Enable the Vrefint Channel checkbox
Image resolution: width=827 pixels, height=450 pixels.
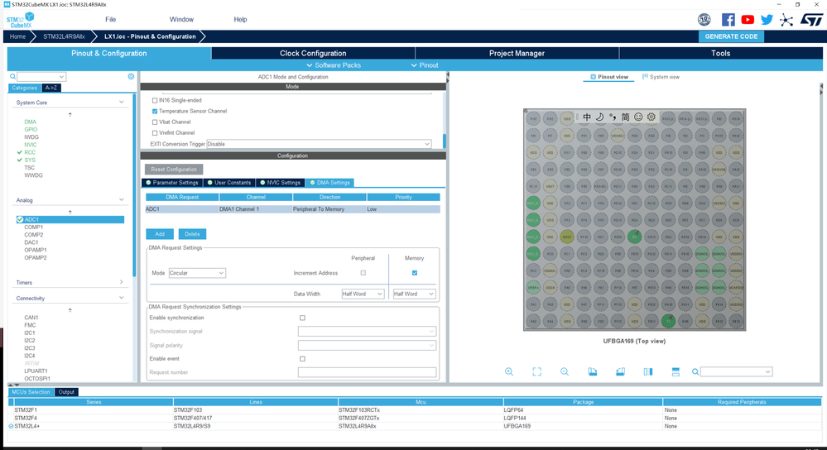click(155, 133)
